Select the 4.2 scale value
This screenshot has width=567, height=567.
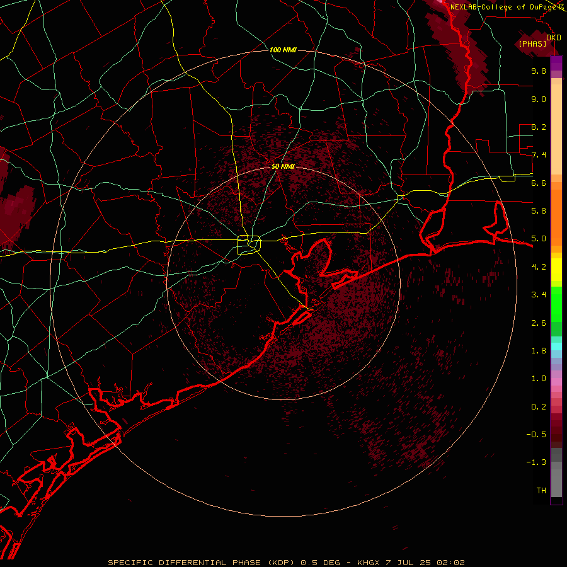pyautogui.click(x=539, y=267)
